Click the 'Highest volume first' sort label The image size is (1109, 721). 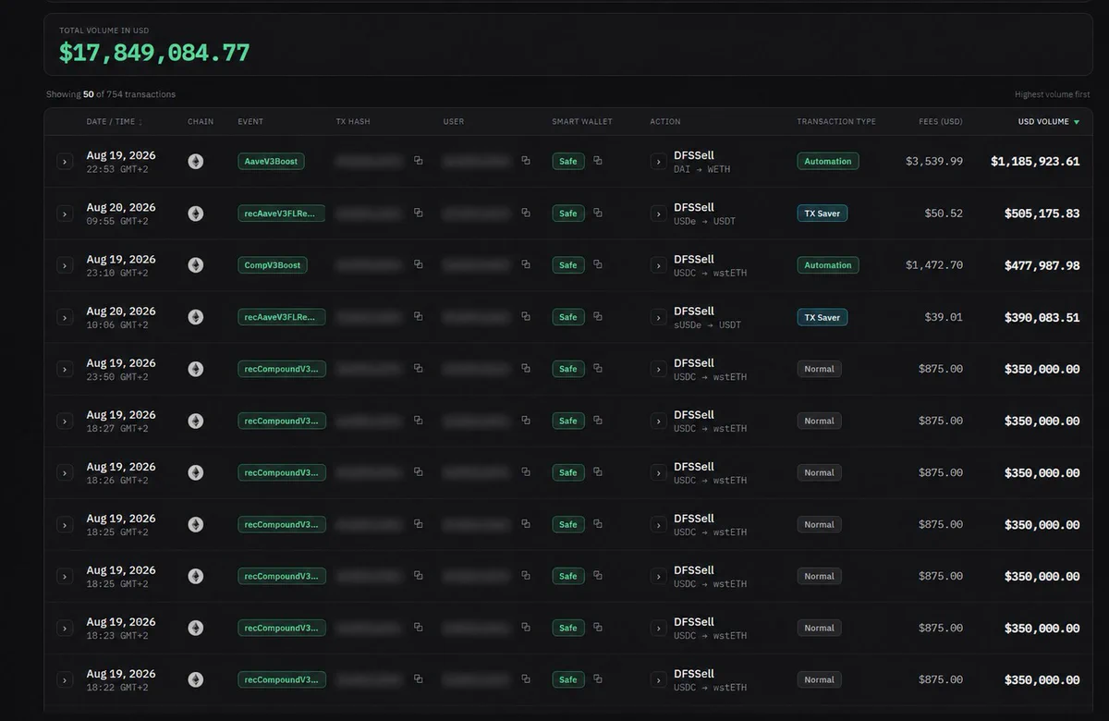coord(1052,94)
